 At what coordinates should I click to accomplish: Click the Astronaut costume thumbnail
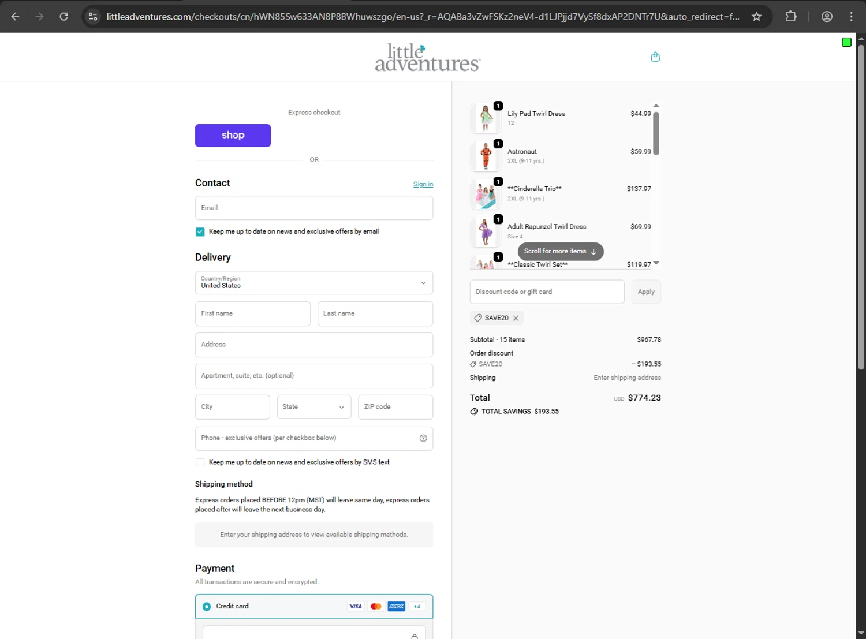[486, 156]
